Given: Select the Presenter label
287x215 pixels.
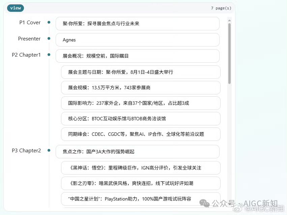Looking at the screenshot, I should click(x=29, y=39).
